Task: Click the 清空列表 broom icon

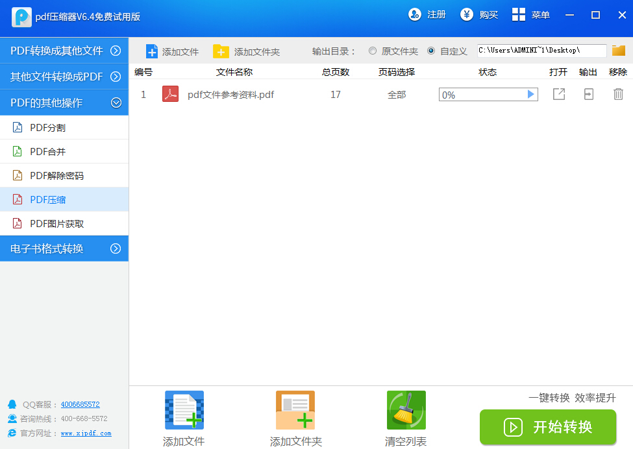Action: (x=406, y=410)
